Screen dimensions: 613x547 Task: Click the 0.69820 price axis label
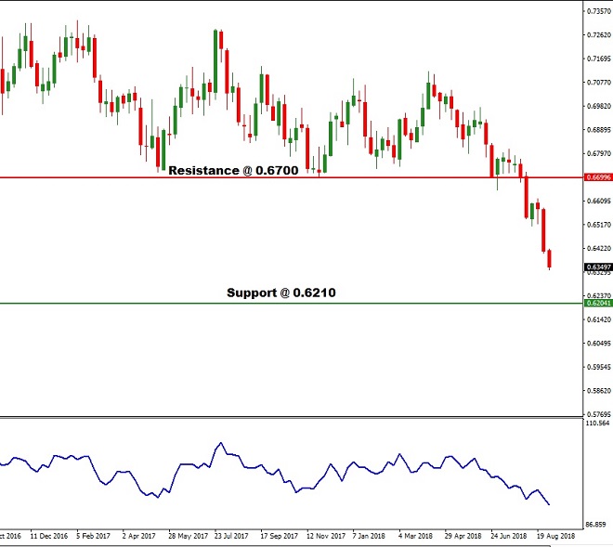[x=598, y=106]
